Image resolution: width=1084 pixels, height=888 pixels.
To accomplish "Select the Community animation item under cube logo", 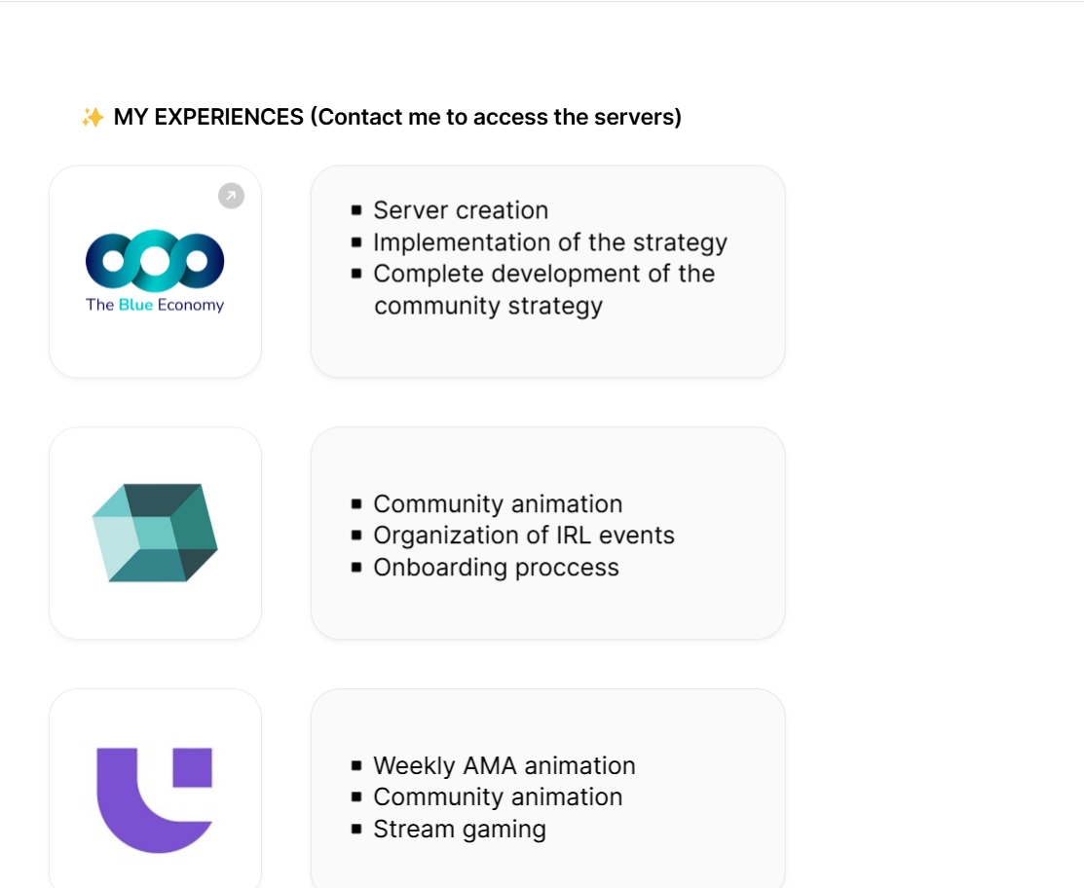I will 487,503.
